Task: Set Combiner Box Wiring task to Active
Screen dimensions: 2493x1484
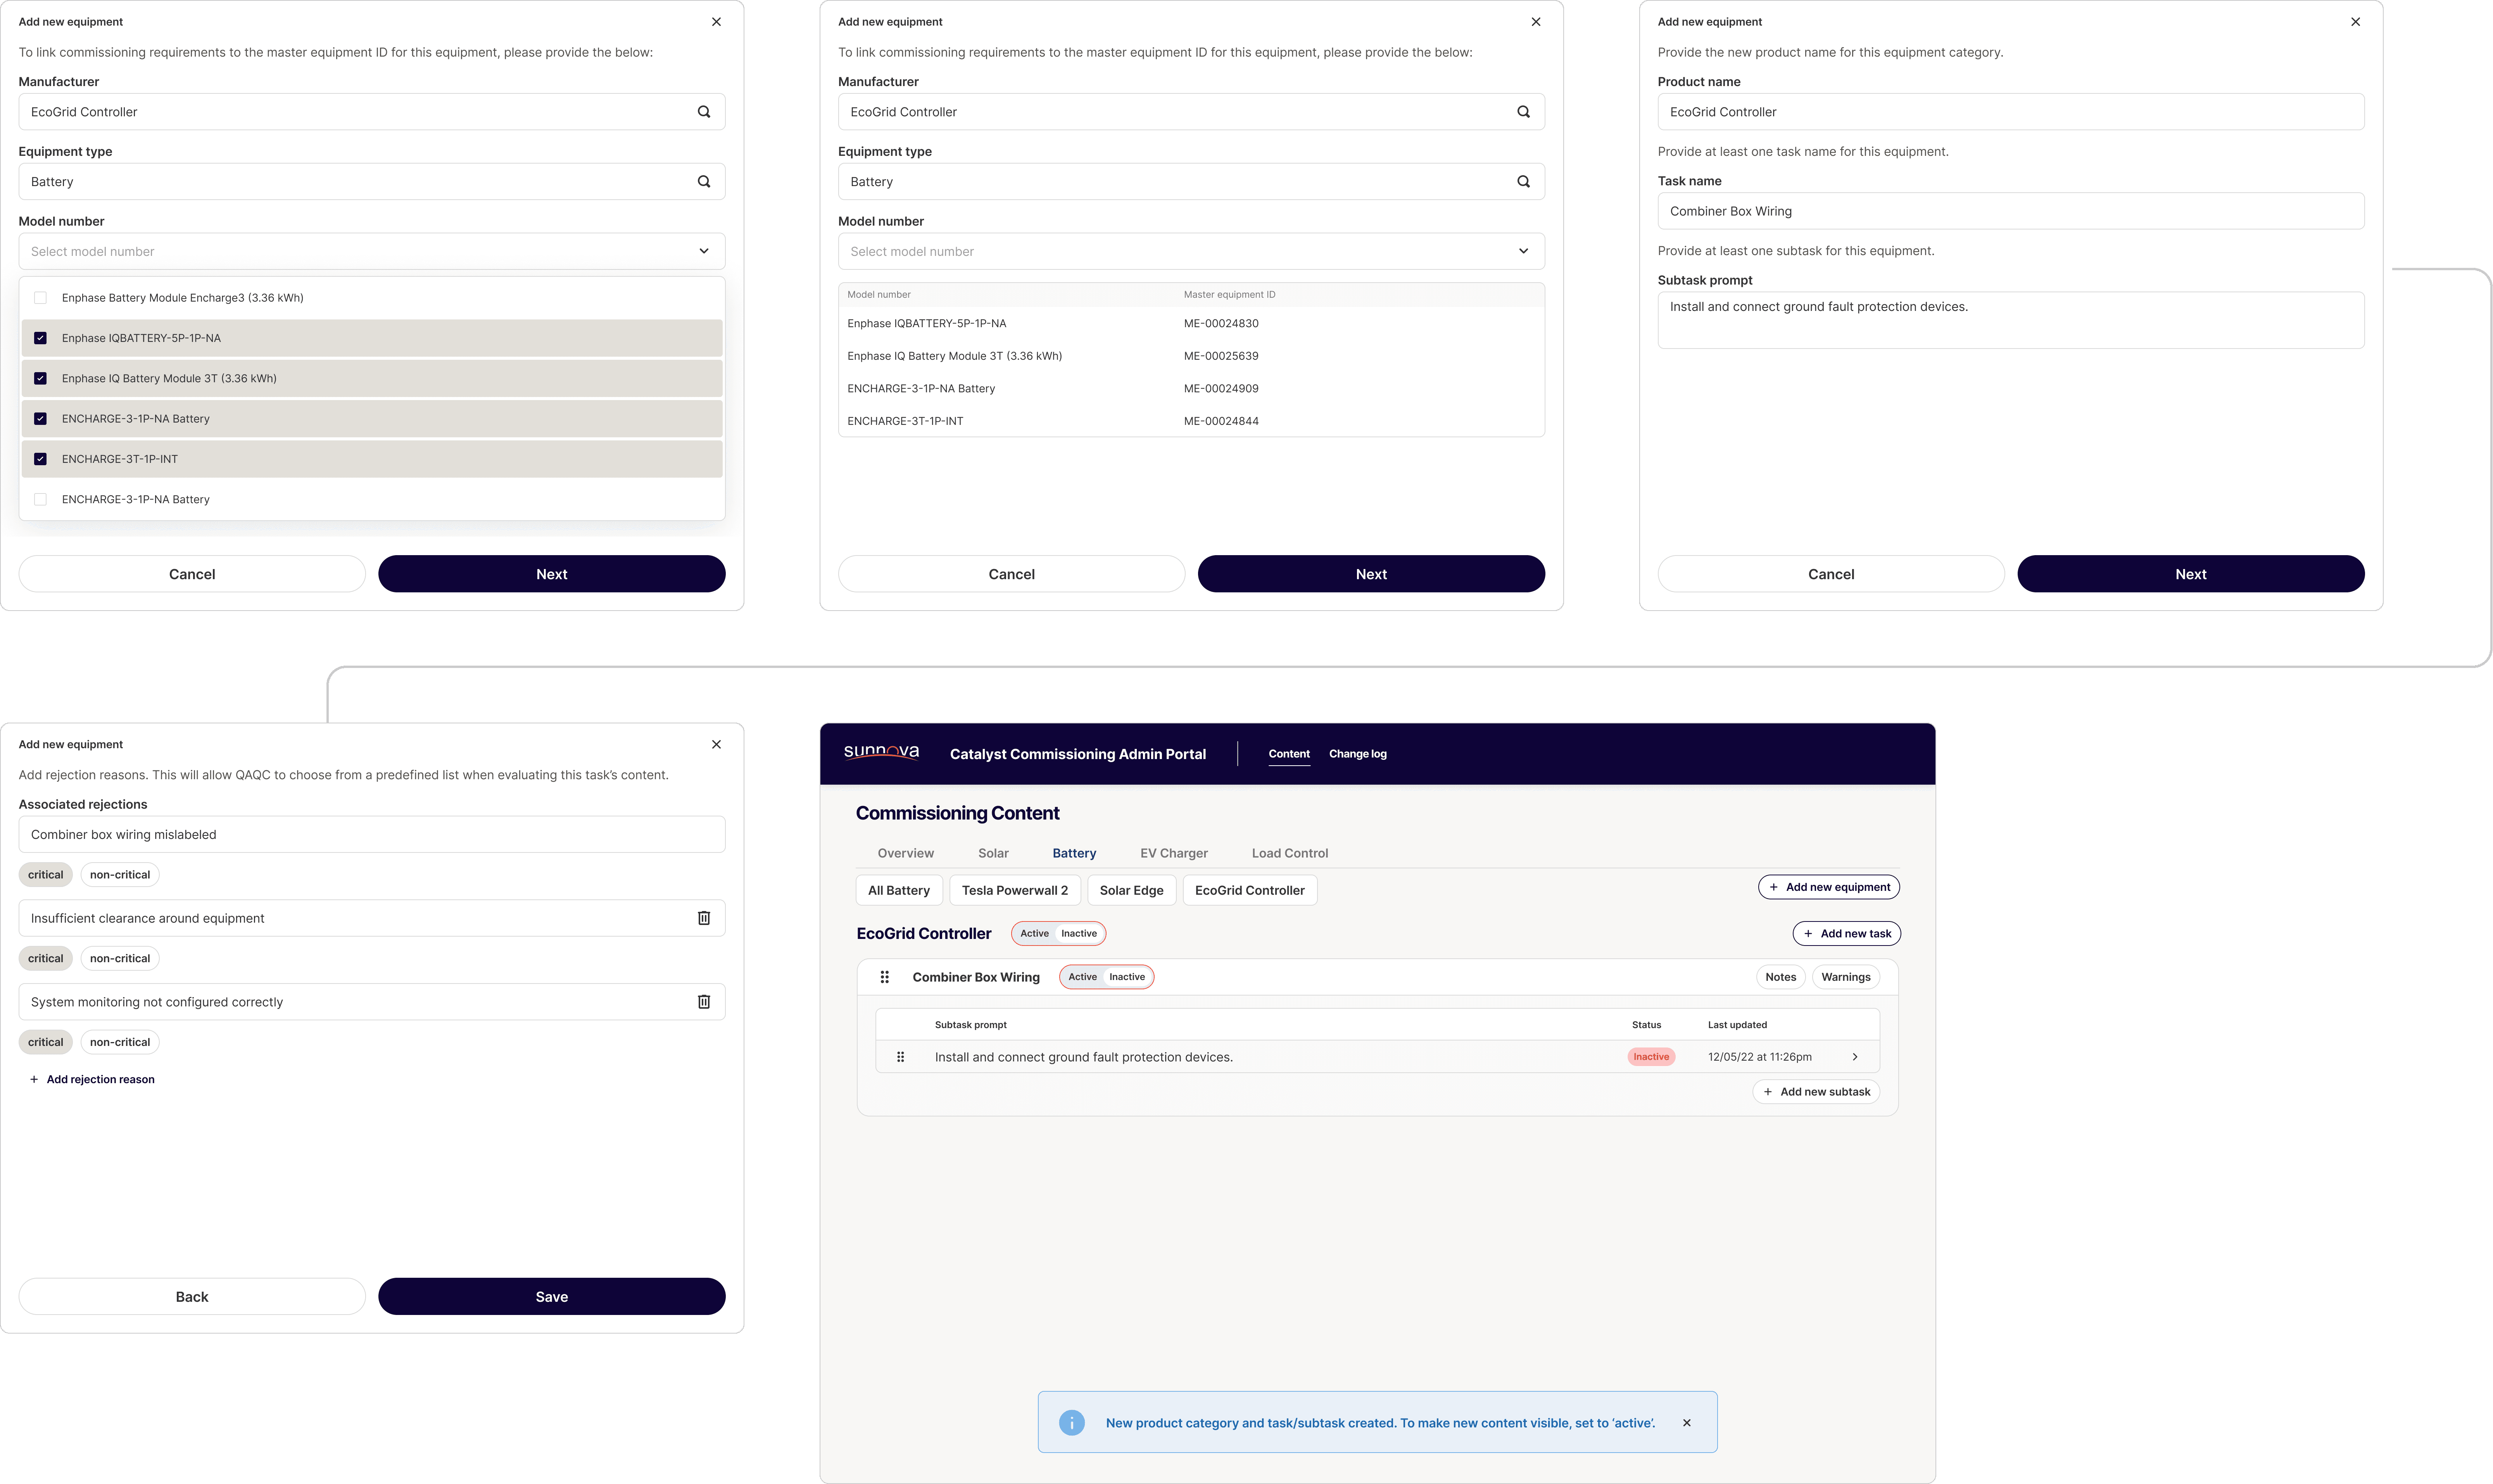Action: [x=1082, y=977]
